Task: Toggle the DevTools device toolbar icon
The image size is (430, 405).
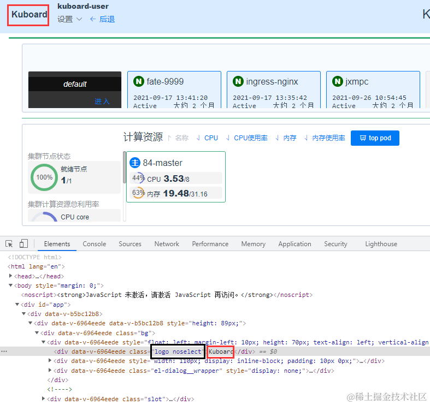Action: pos(23,243)
